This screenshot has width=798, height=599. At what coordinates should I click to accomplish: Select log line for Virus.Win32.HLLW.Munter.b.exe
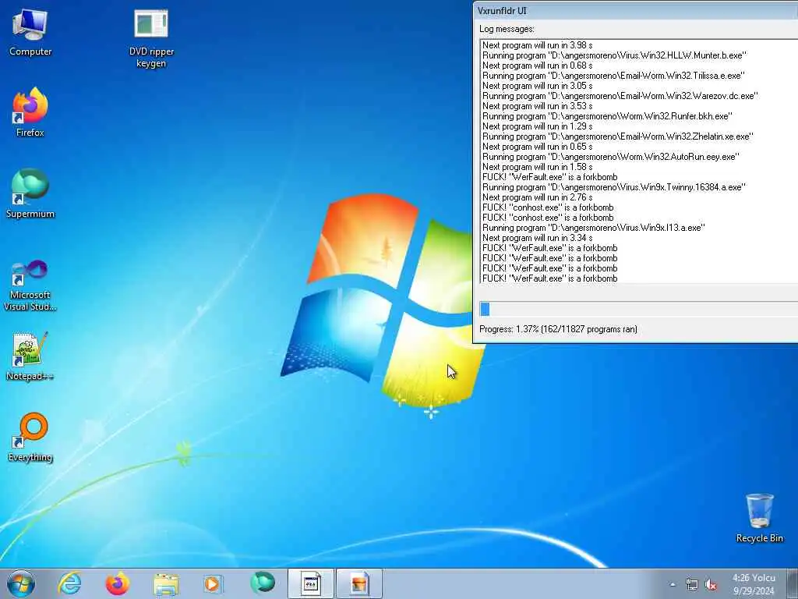(x=614, y=55)
